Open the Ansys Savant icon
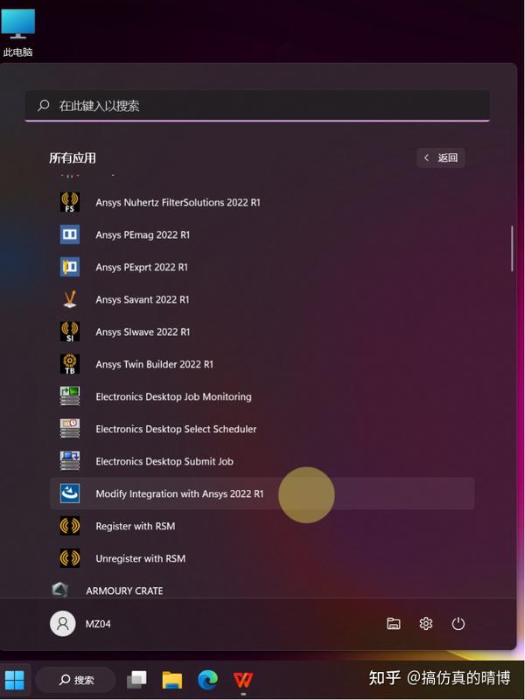Screen dimensions: 525x700 click(x=70, y=299)
